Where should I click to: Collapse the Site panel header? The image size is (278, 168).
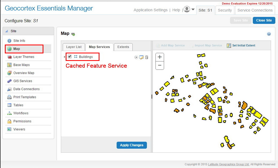pyautogui.click(x=28, y=31)
